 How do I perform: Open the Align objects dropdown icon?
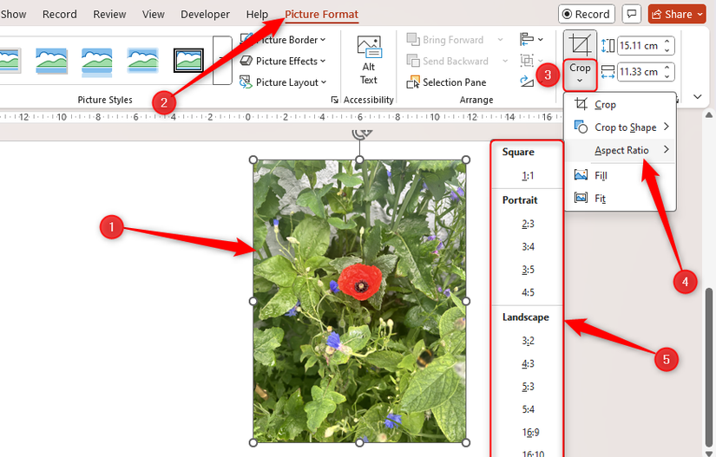click(x=531, y=40)
